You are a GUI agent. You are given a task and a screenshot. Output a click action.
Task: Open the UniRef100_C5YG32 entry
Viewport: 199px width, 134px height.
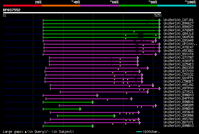[178, 75]
